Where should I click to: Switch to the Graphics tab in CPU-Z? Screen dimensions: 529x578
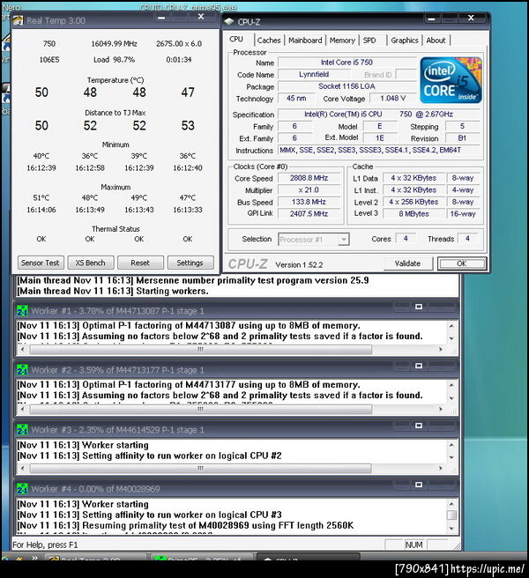tap(405, 41)
